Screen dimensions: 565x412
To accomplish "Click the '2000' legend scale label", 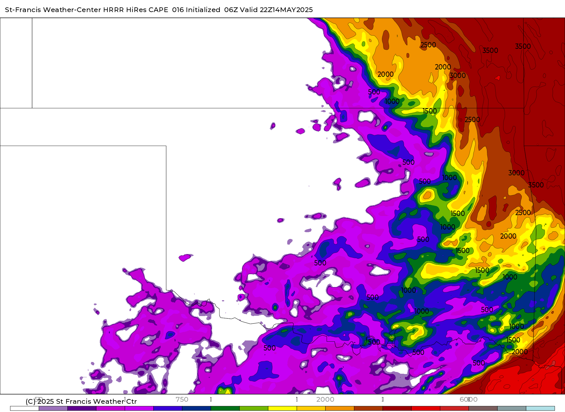I will (325, 399).
